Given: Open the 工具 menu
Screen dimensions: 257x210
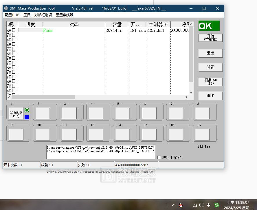Looking at the screenshot, I should pyautogui.click(x=27, y=15).
